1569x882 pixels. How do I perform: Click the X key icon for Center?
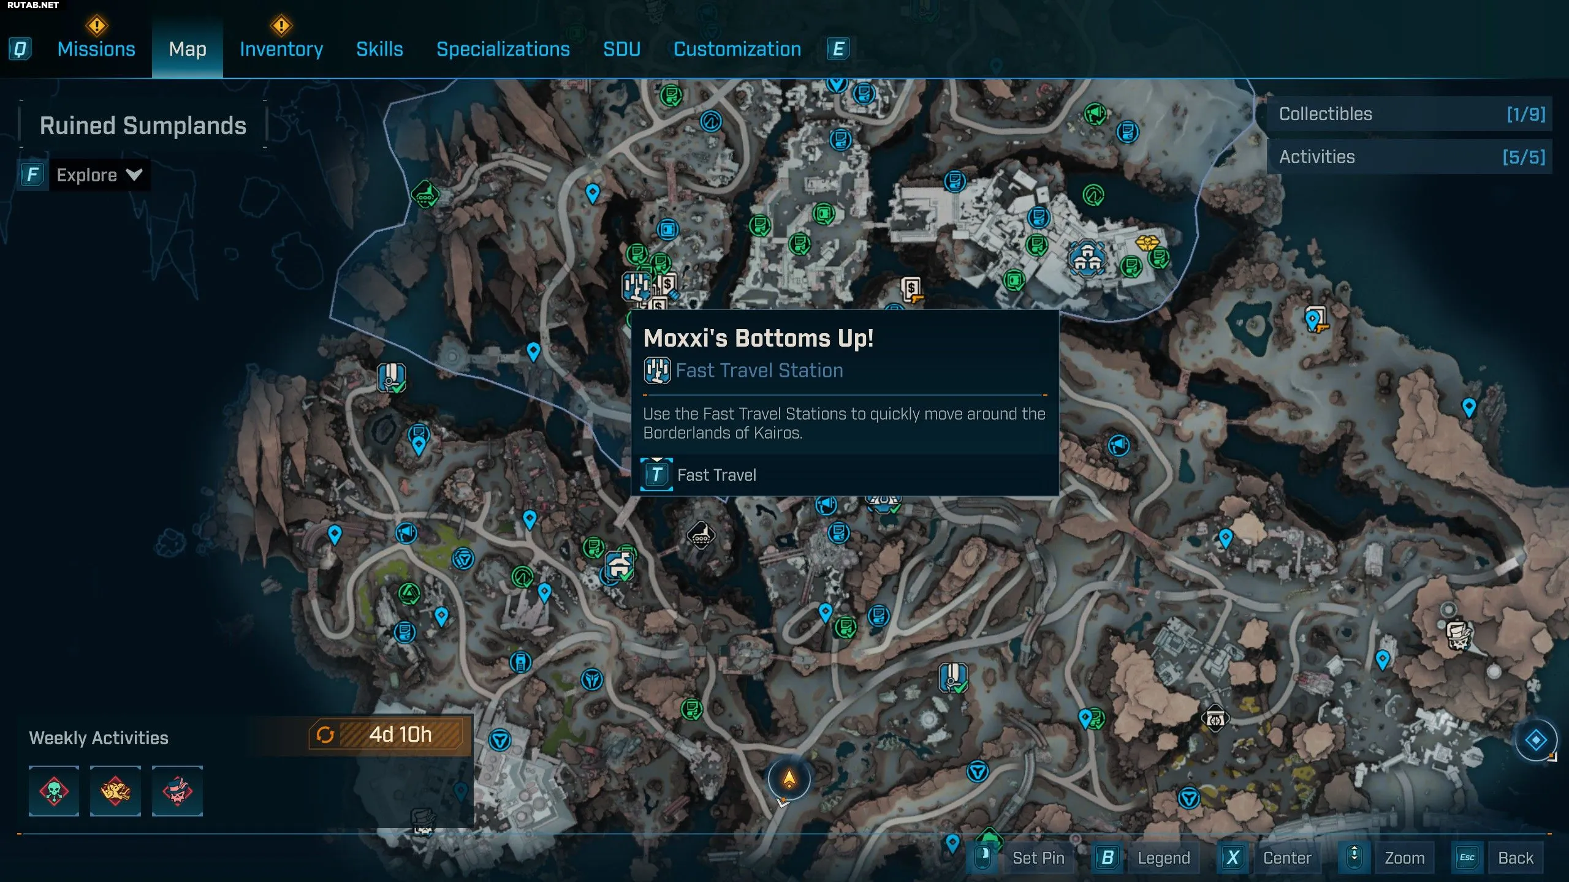[x=1233, y=858]
